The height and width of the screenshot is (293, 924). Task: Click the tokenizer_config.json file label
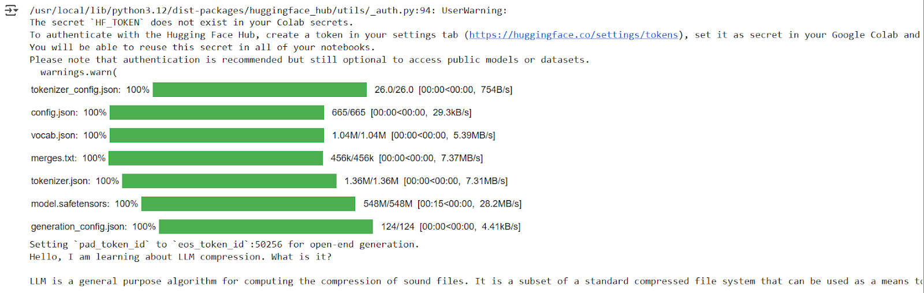[76, 90]
